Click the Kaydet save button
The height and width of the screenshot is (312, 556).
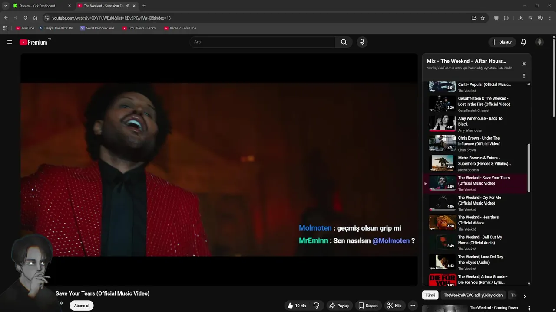[x=368, y=305]
